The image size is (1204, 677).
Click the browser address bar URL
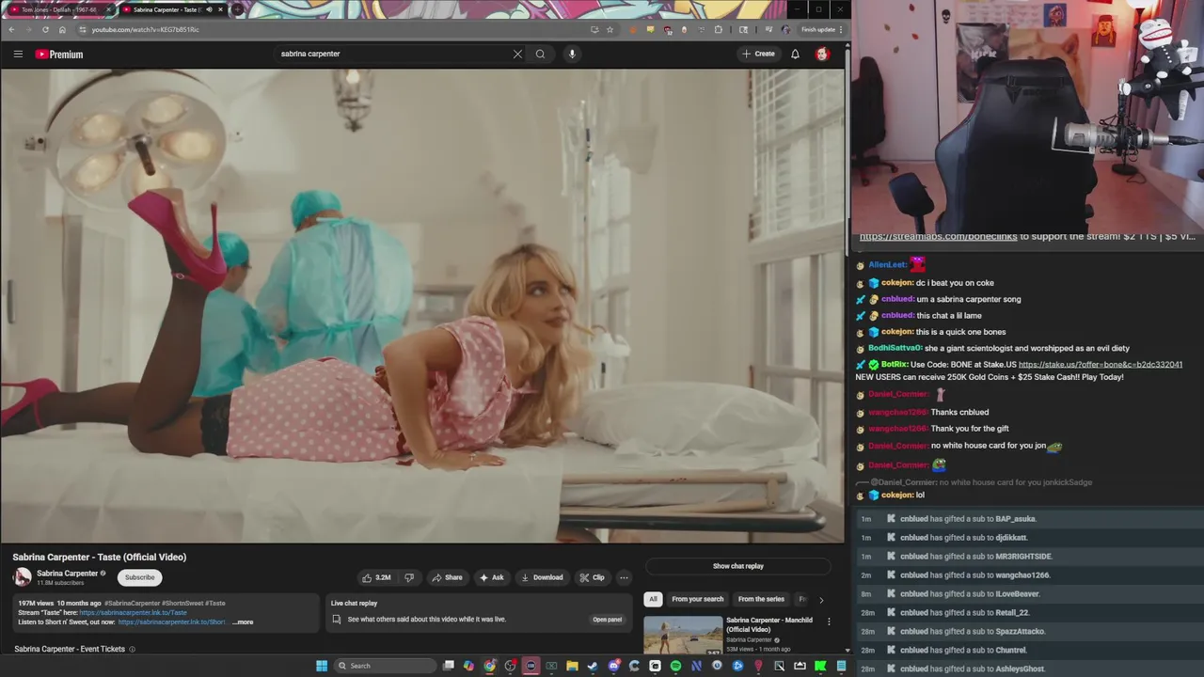coord(146,29)
